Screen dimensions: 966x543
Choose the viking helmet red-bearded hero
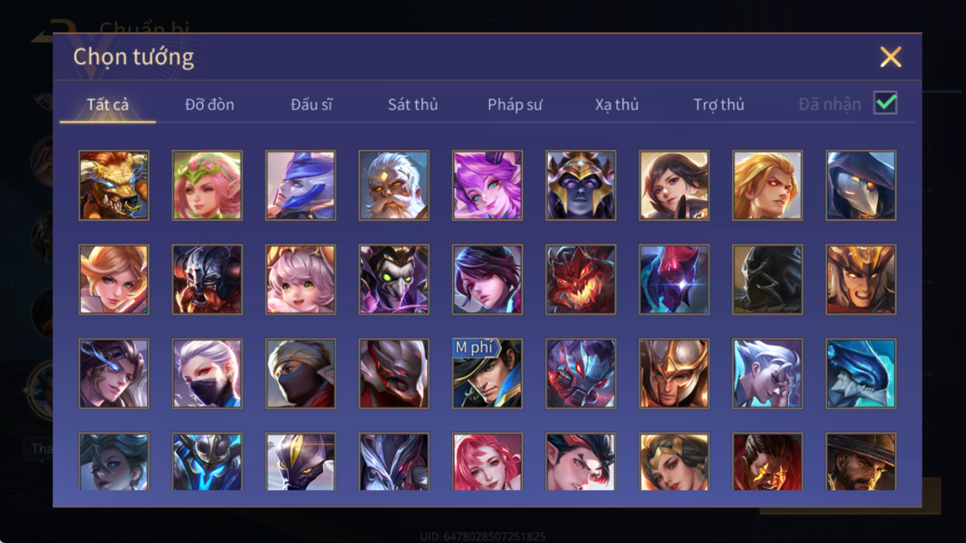click(x=207, y=279)
